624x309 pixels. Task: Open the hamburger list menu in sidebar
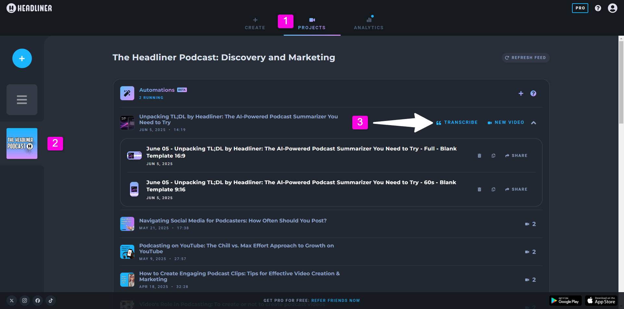pyautogui.click(x=22, y=100)
